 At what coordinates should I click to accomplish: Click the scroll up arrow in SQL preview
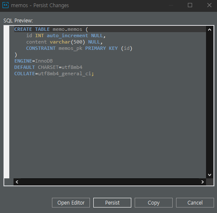pyautogui.click(x=209, y=30)
